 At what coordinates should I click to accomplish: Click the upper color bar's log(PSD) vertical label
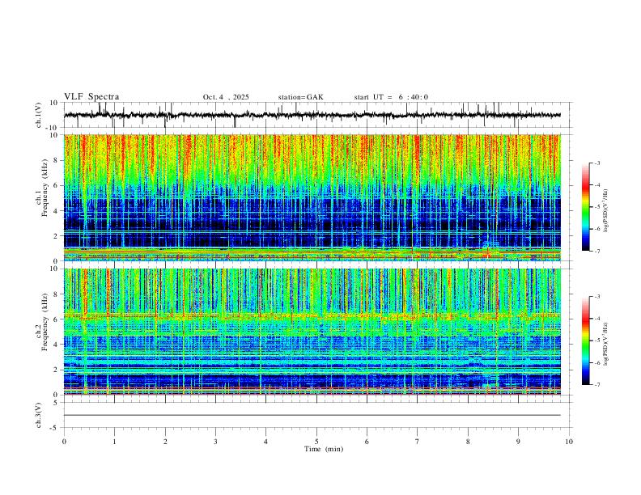click(x=605, y=211)
